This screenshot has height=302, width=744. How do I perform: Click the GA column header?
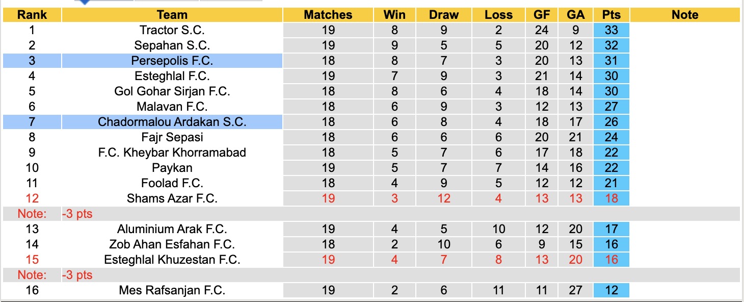coord(576,15)
